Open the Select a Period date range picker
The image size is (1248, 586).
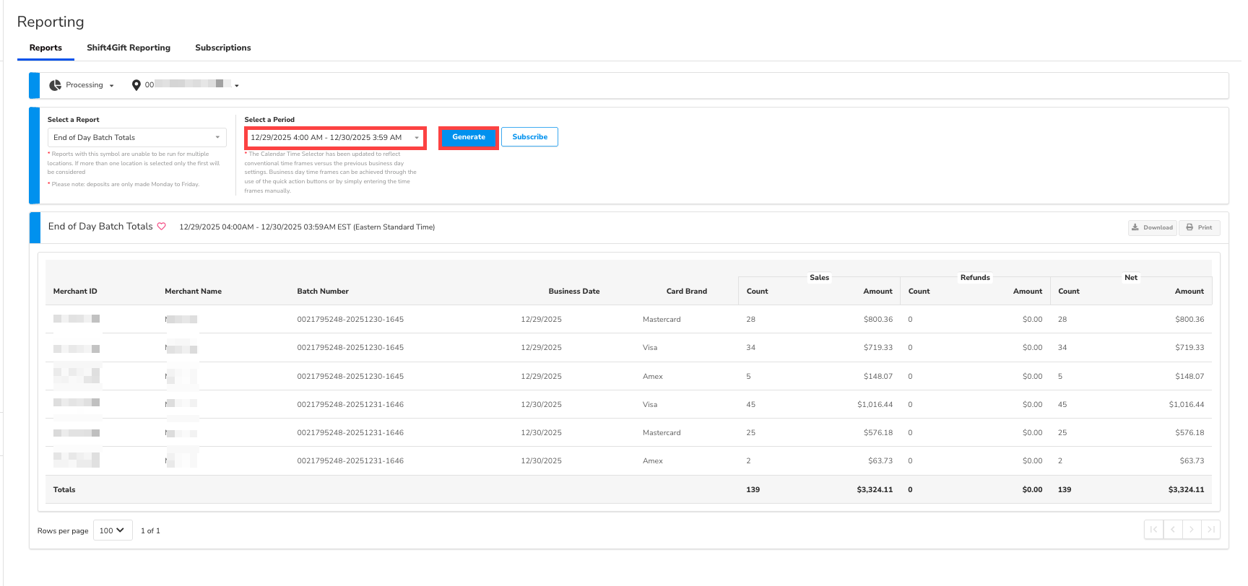(335, 137)
